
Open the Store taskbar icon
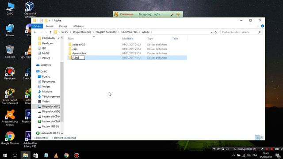pyautogui.click(x=35, y=155)
